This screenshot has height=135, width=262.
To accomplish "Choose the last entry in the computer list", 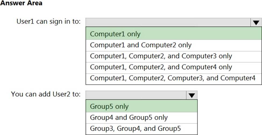I will click(x=174, y=78).
